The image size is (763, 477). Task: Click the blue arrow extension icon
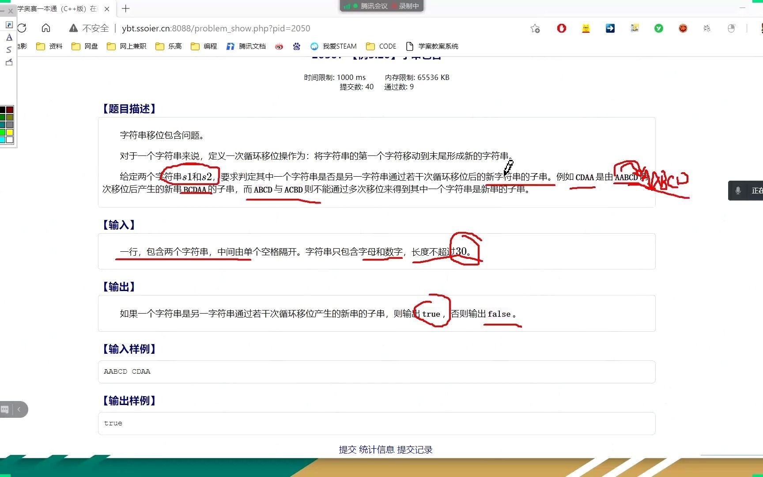[610, 28]
